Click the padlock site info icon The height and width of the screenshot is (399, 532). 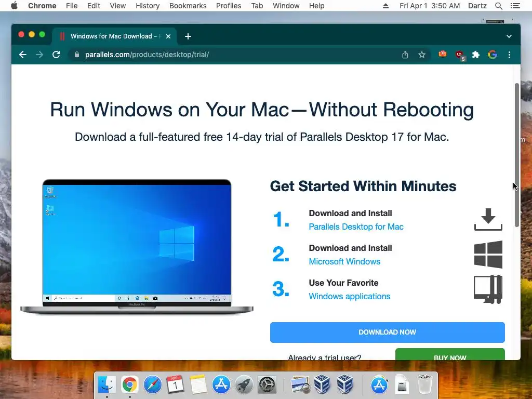(x=77, y=55)
